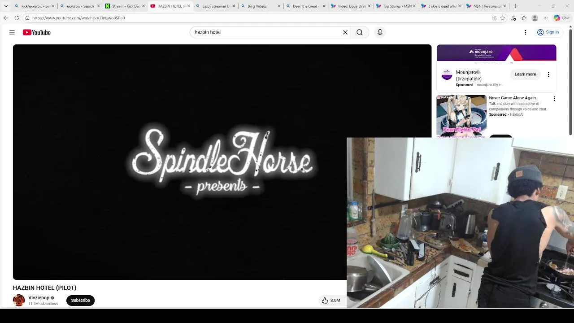The height and width of the screenshot is (323, 574).
Task: Switch to the 'MSN | Personalized' tab
Action: pyautogui.click(x=487, y=6)
